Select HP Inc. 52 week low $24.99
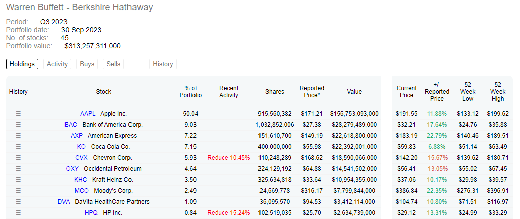This screenshot has height=219, width=520. 468,213
